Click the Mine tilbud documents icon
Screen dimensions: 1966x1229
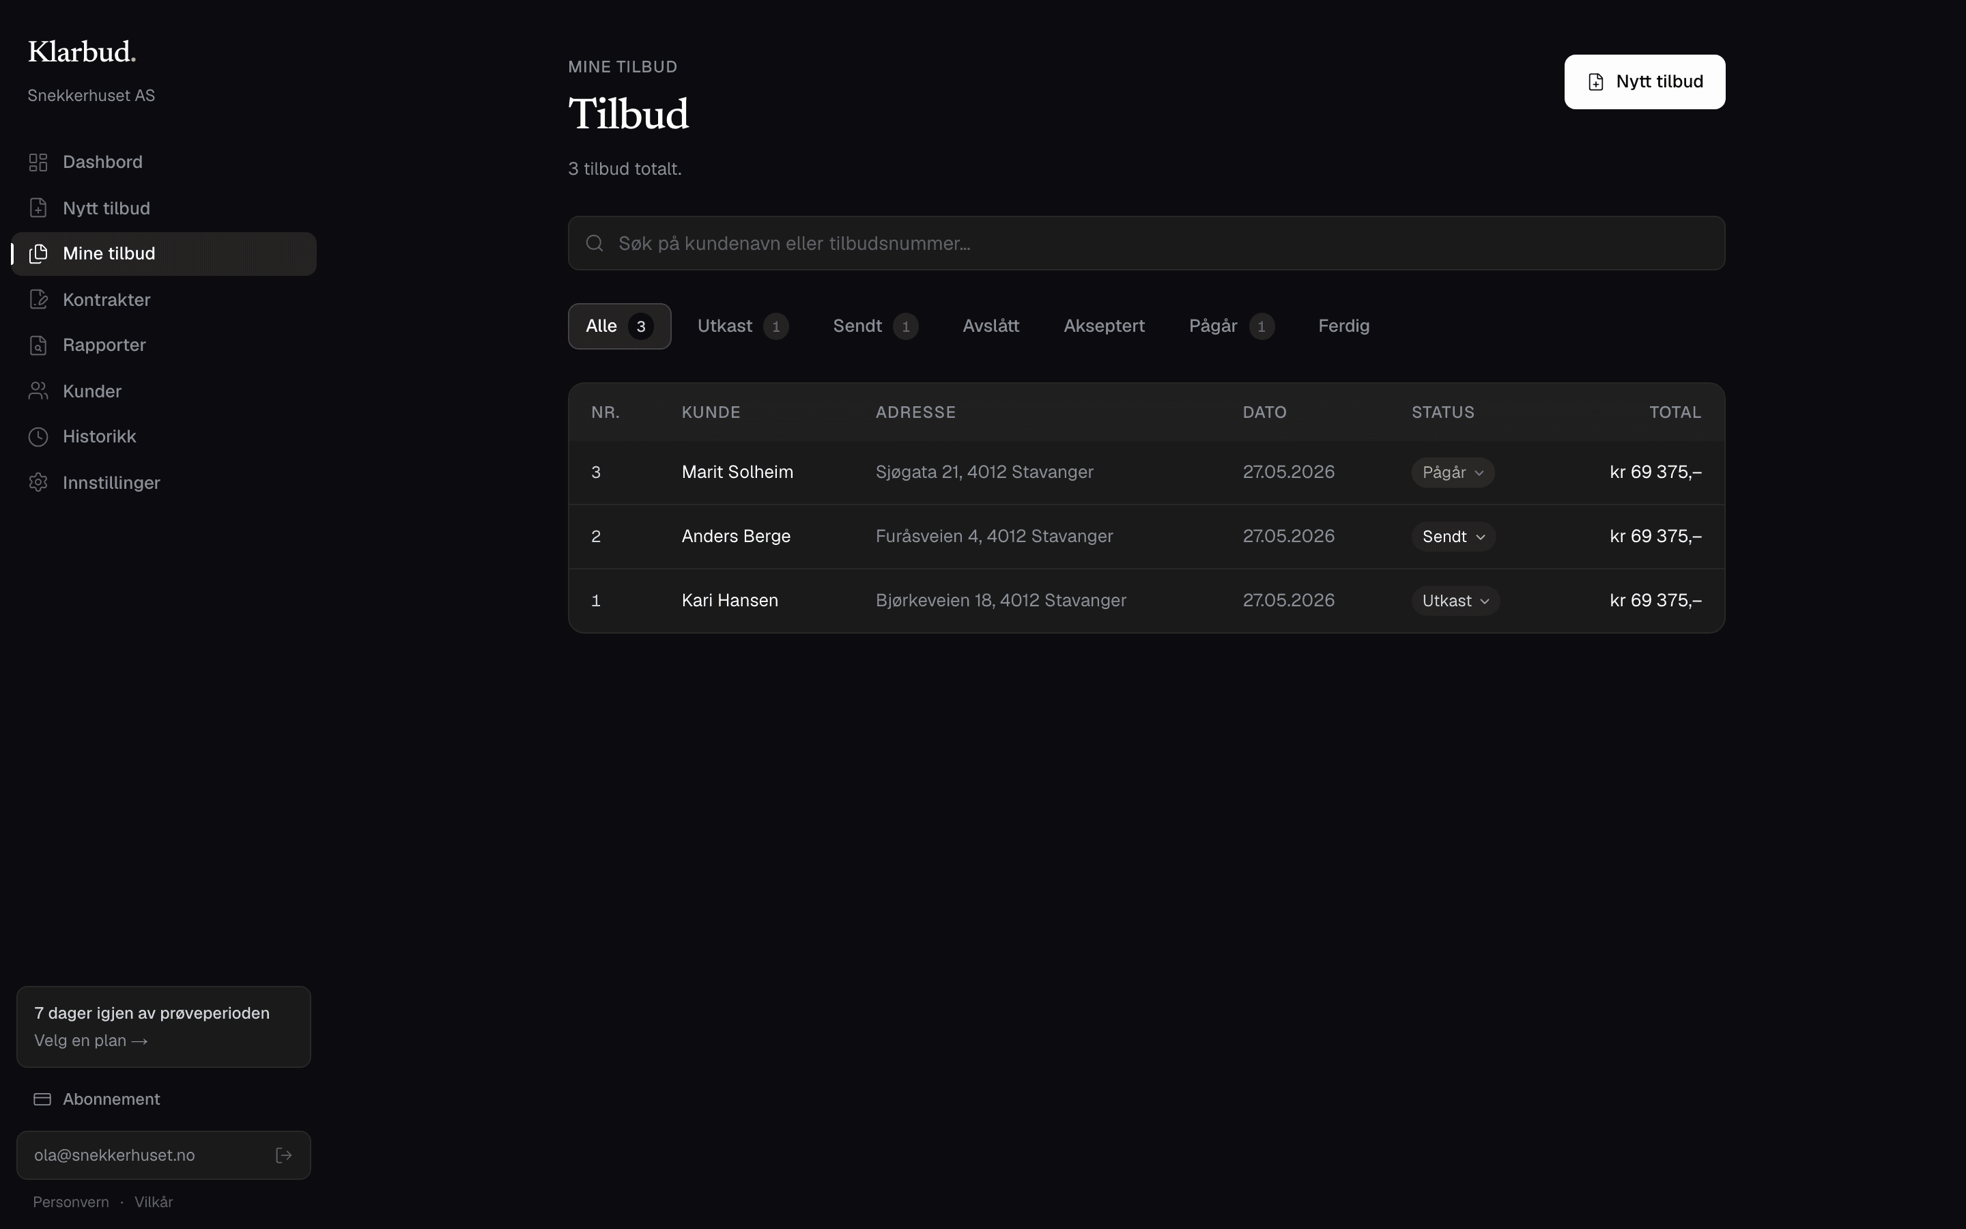tap(38, 253)
